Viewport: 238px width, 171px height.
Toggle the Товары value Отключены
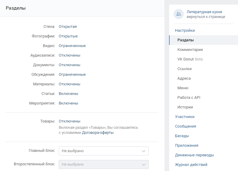click(70, 121)
